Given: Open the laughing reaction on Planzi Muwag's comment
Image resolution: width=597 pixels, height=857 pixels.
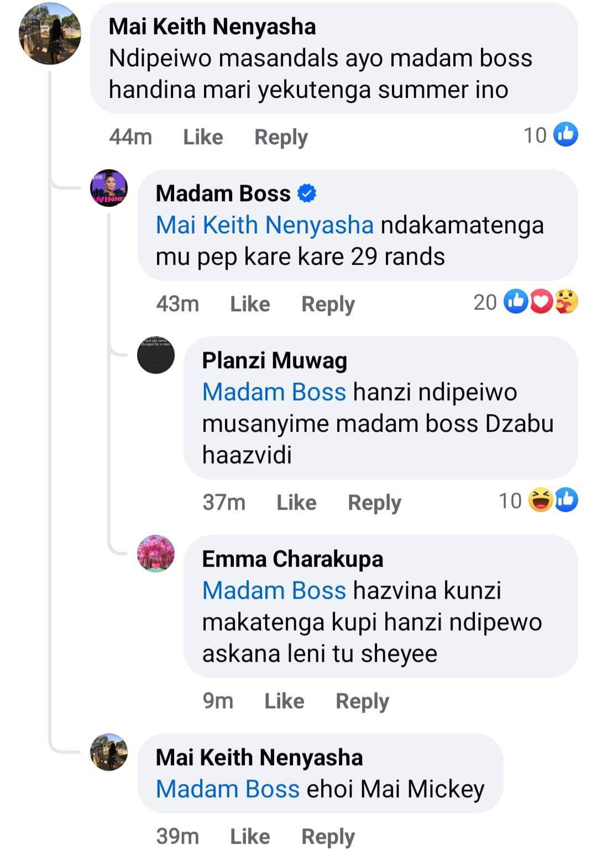Looking at the screenshot, I should (540, 500).
